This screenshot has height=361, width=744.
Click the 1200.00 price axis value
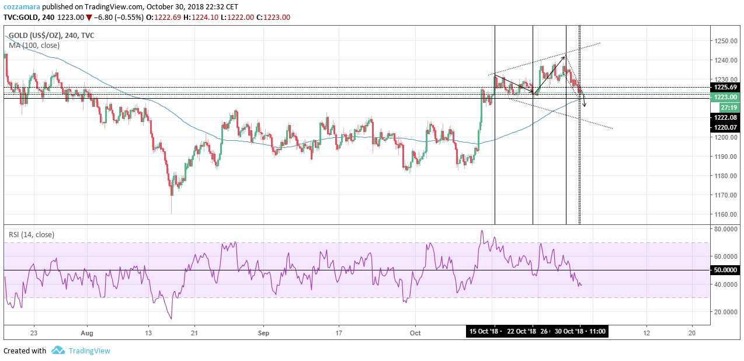tap(725, 137)
